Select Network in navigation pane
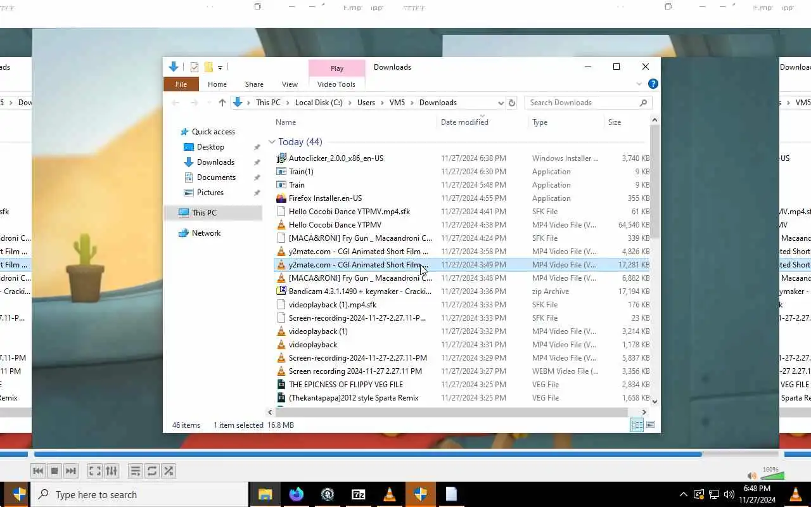The image size is (811, 507). [206, 233]
